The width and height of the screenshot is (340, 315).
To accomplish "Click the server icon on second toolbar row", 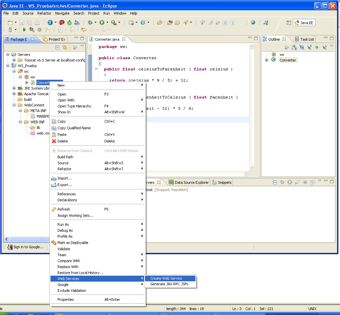I will point(10,29).
